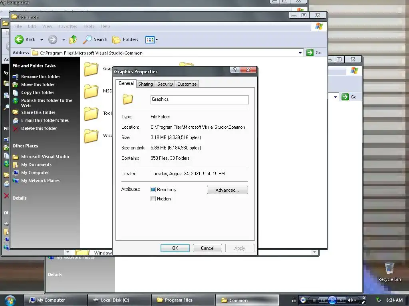The width and height of the screenshot is (409, 306).
Task: Open the Back button history dropdown arrow
Action: point(42,40)
